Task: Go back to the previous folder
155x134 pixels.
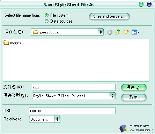Action: point(110,32)
